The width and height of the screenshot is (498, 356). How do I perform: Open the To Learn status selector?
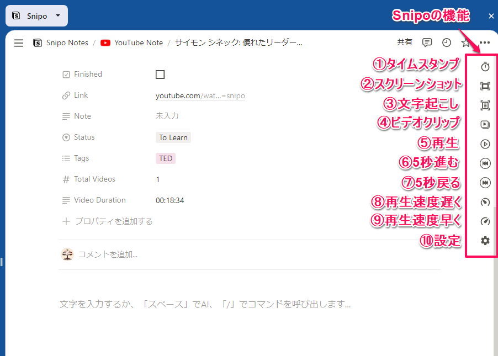(x=173, y=137)
